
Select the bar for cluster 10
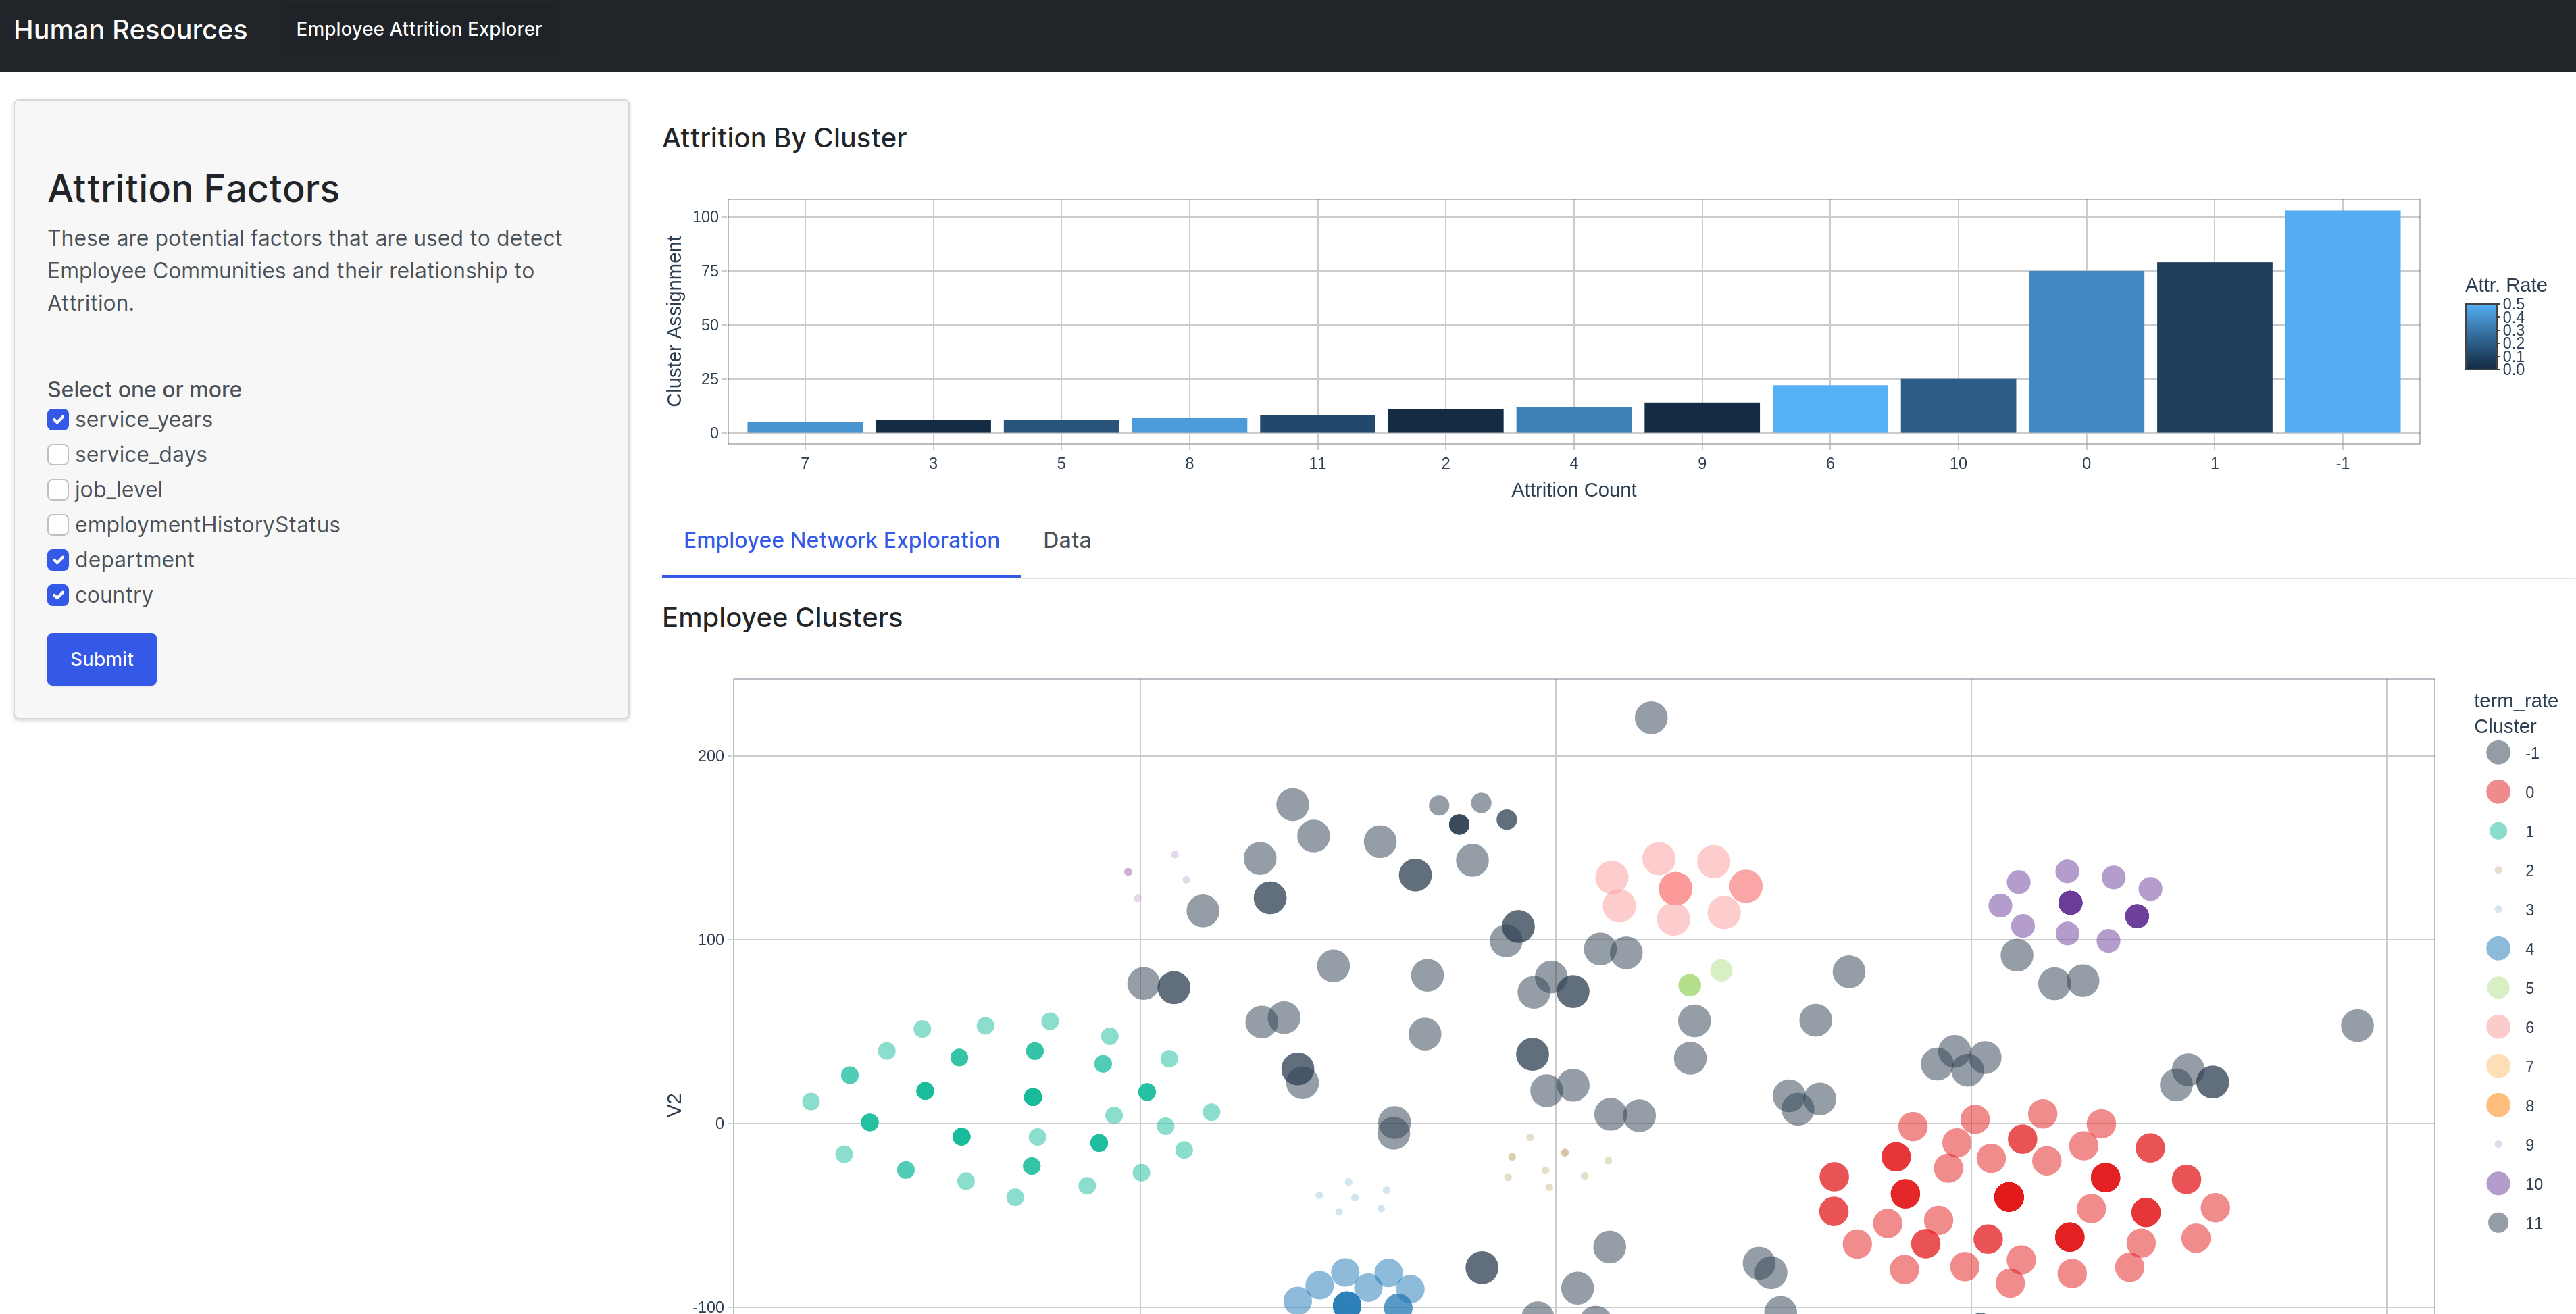tap(1958, 405)
